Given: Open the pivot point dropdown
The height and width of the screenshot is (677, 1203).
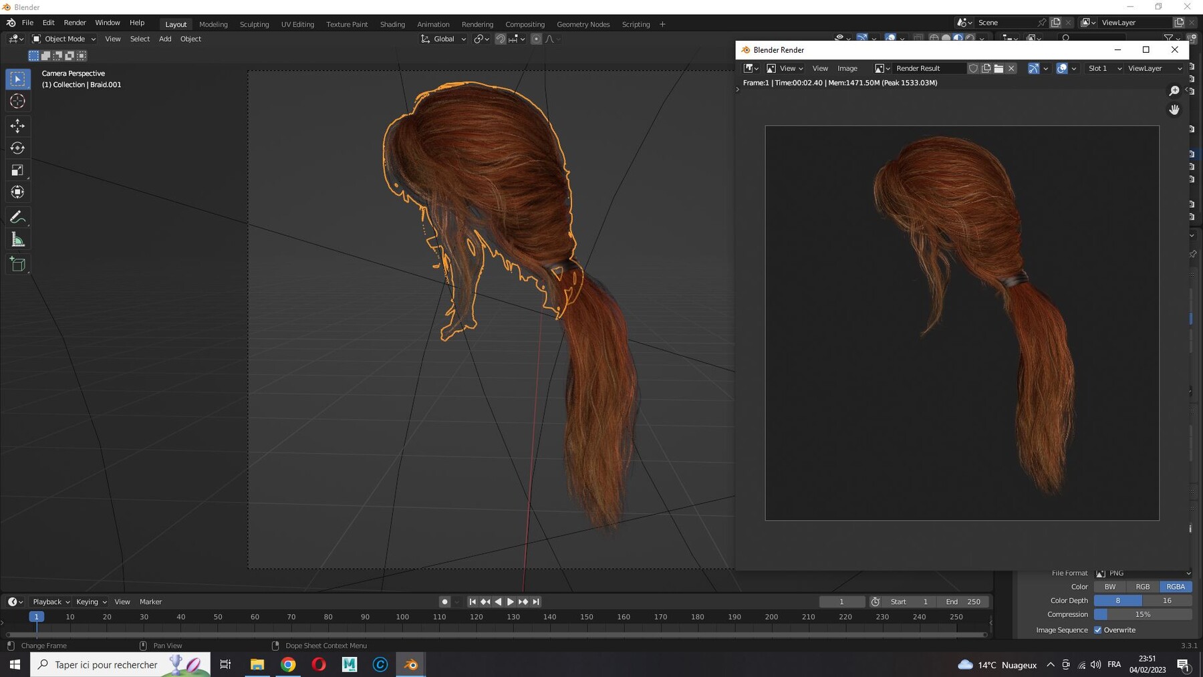Looking at the screenshot, I should [481, 39].
